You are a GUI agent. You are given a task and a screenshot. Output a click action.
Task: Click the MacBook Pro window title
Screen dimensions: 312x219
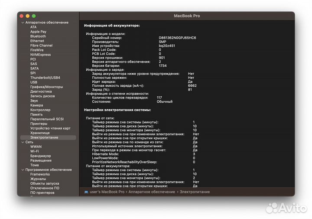coord(187,16)
